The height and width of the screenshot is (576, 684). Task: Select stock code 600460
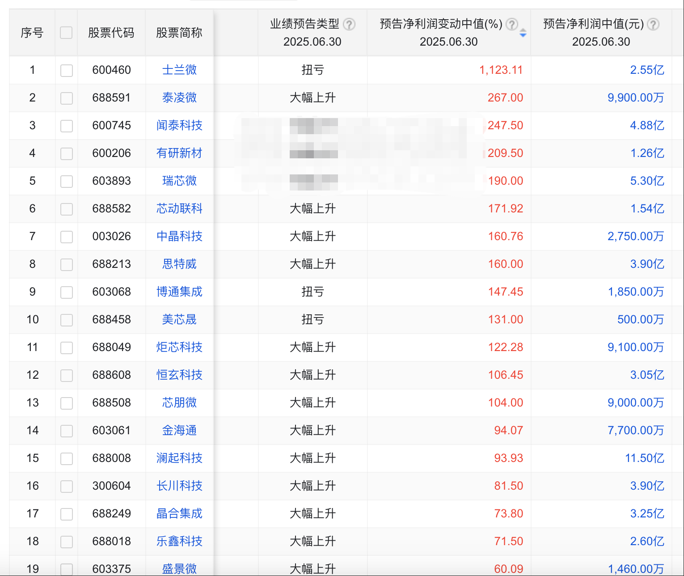[x=112, y=70]
